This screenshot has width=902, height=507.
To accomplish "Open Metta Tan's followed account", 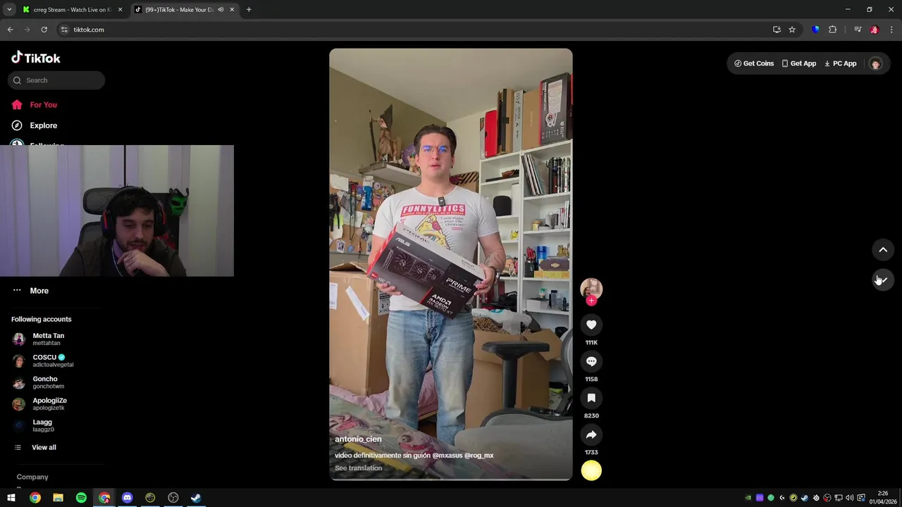I will (48, 339).
